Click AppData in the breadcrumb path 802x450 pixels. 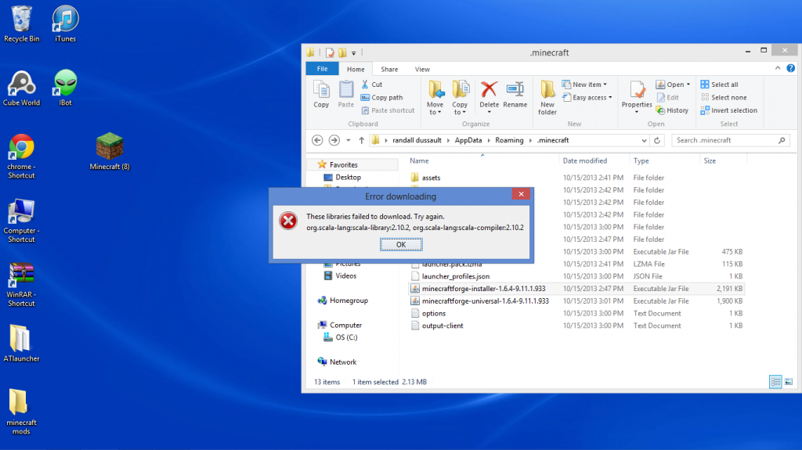pos(468,140)
